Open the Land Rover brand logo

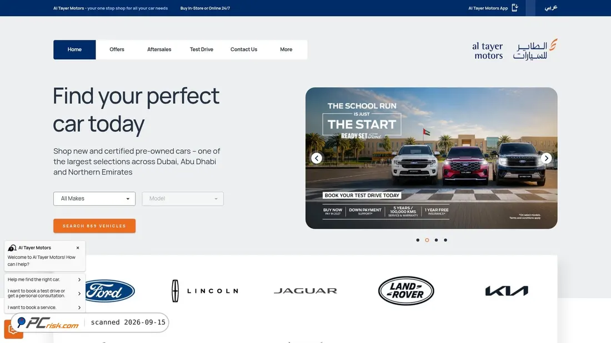(x=406, y=291)
